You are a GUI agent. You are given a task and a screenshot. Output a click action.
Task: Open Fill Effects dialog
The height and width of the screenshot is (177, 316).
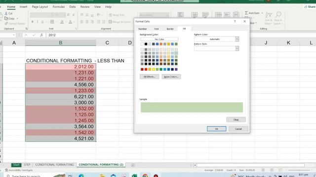[149, 77]
